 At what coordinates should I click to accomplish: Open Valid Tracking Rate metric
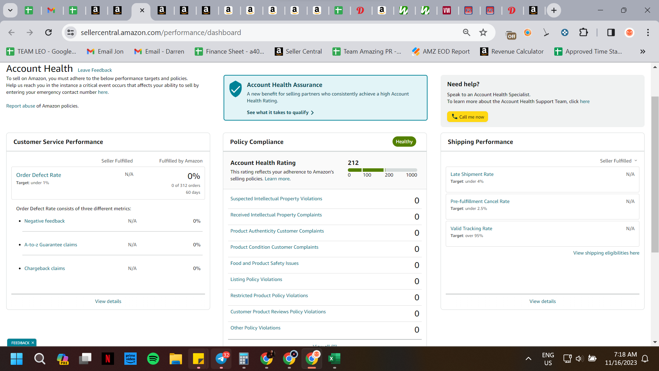tap(471, 228)
